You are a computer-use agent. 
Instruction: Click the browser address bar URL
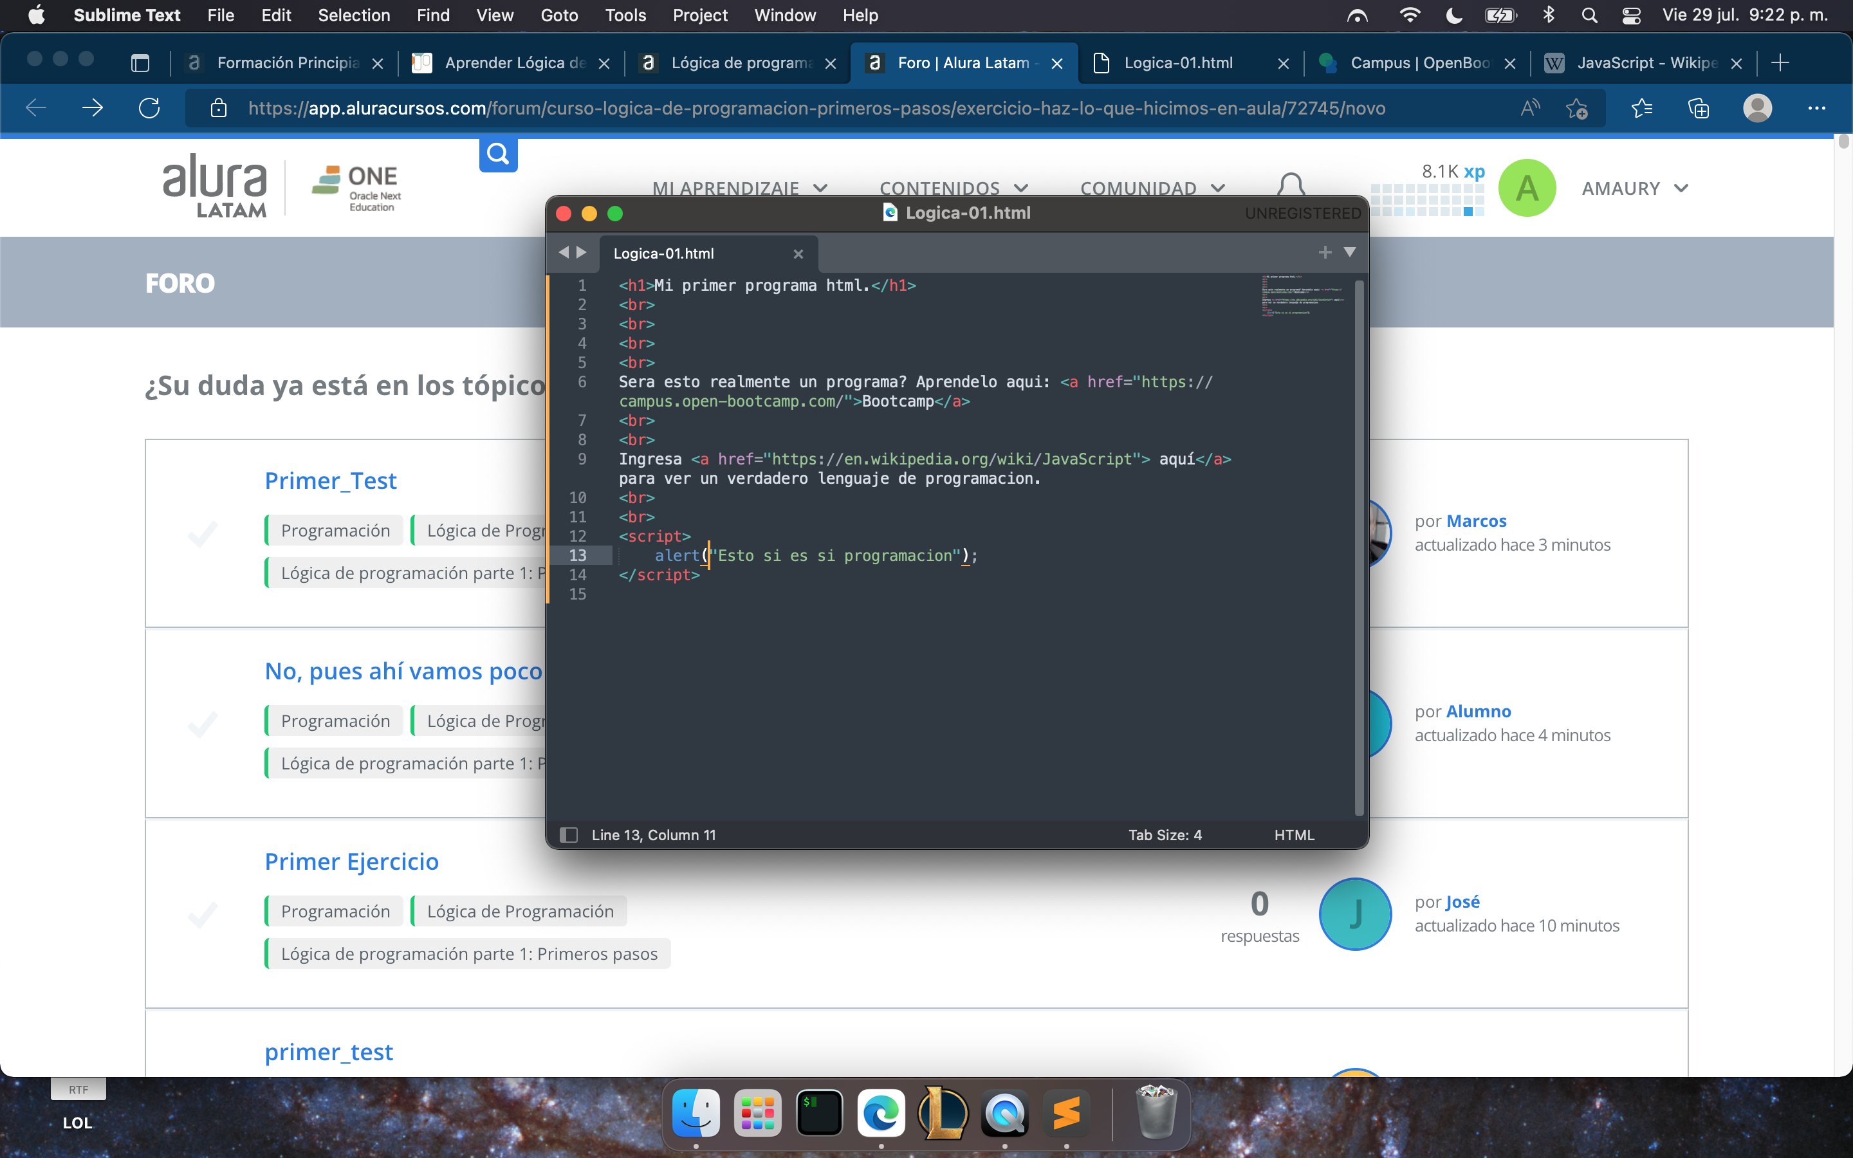click(x=816, y=108)
